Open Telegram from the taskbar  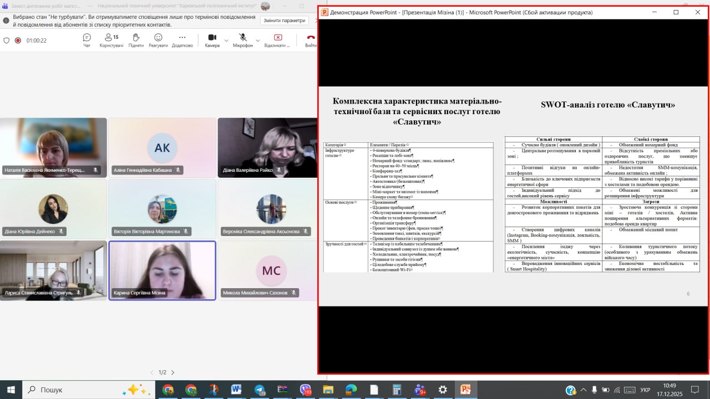(260, 390)
